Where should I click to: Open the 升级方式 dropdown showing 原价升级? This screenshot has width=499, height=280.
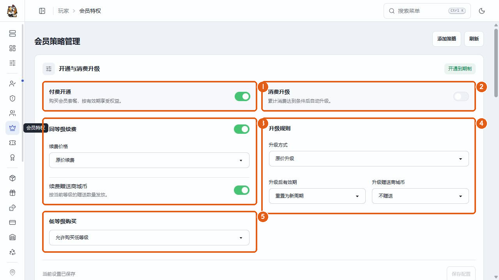click(369, 159)
